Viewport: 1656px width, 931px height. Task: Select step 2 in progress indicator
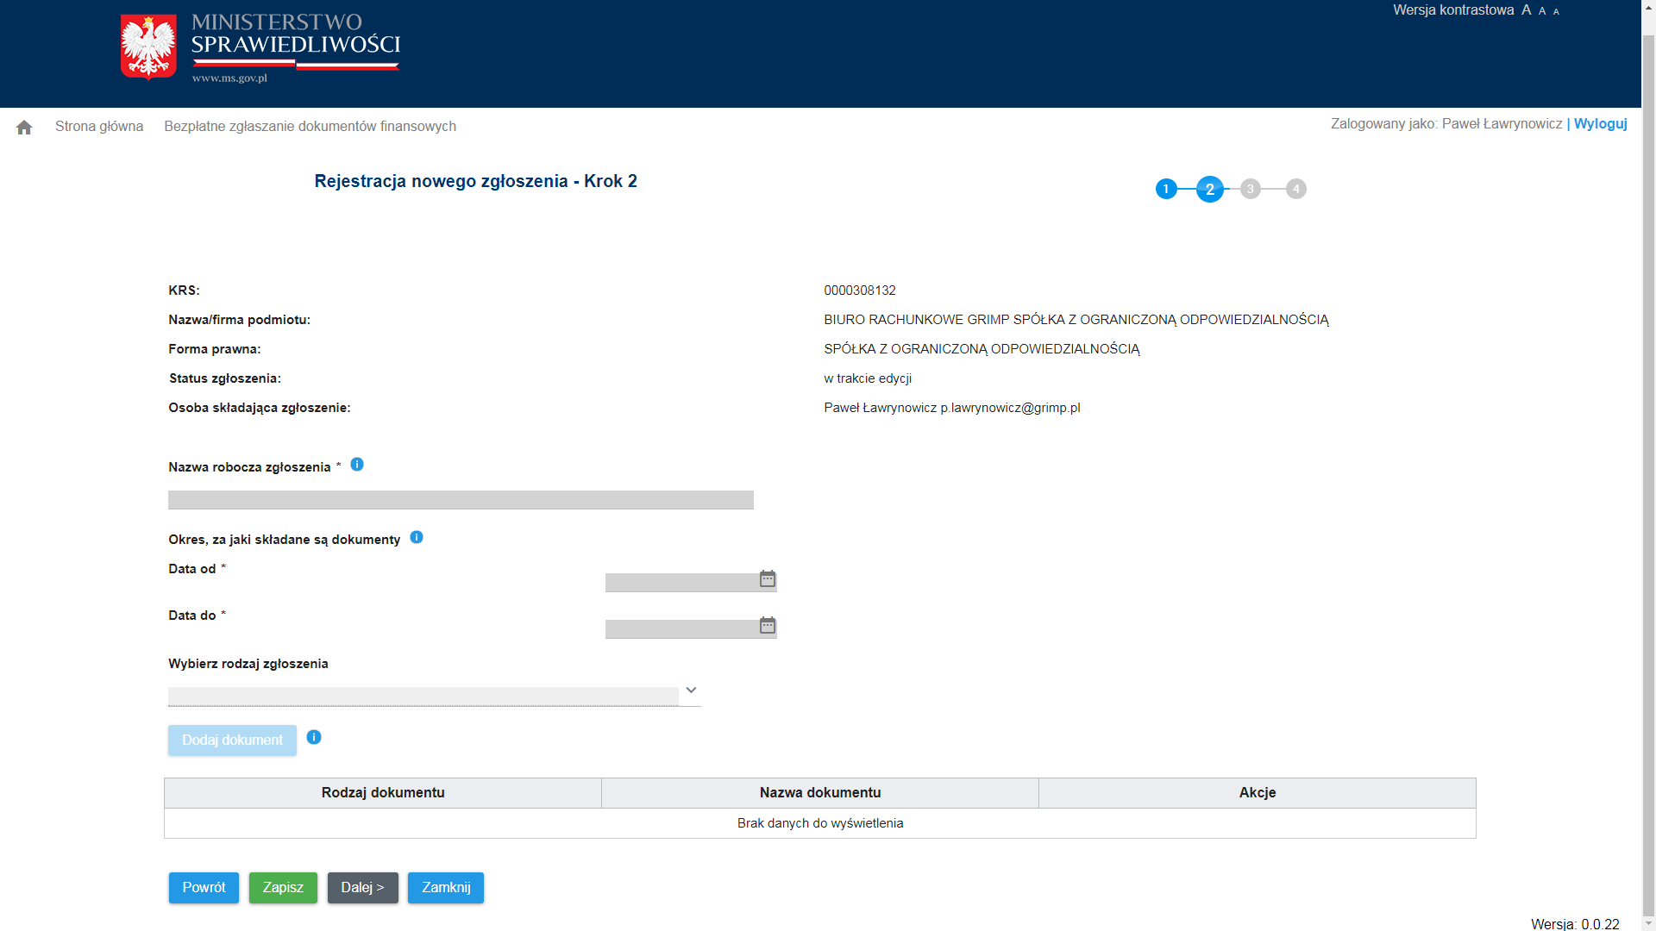(1210, 189)
